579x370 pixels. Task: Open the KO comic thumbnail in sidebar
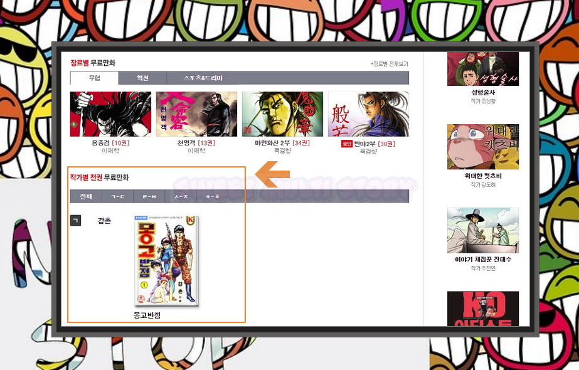tap(483, 309)
